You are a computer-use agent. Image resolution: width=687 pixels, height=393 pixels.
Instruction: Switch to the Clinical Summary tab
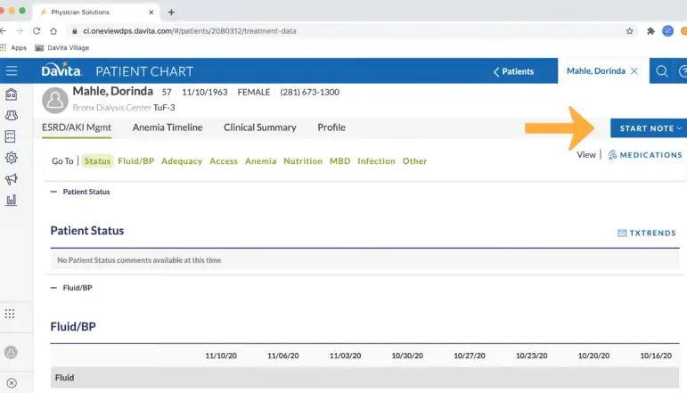(x=260, y=127)
